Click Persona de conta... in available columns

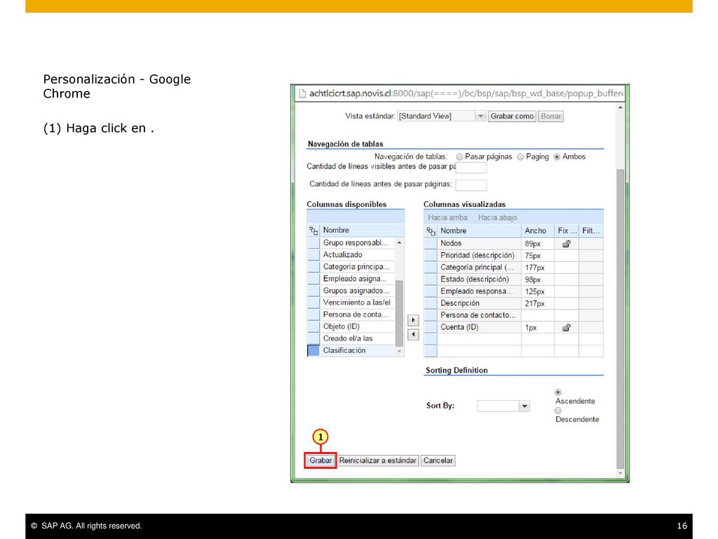click(x=357, y=314)
